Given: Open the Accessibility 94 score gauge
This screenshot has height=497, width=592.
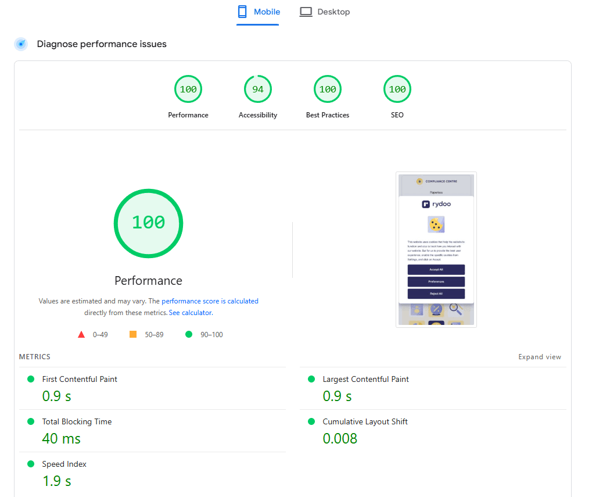Looking at the screenshot, I should click(x=258, y=90).
